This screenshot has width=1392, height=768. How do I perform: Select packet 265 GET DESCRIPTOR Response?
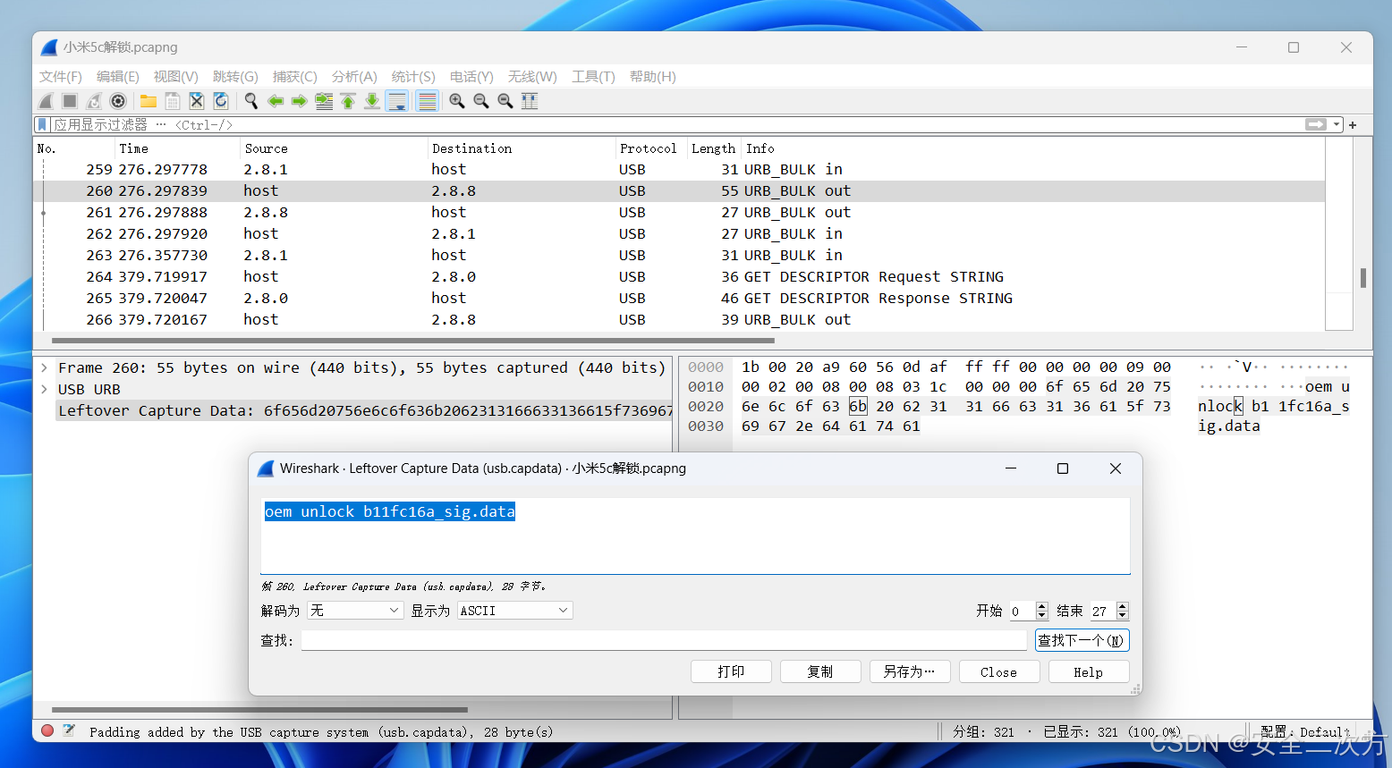(679, 298)
